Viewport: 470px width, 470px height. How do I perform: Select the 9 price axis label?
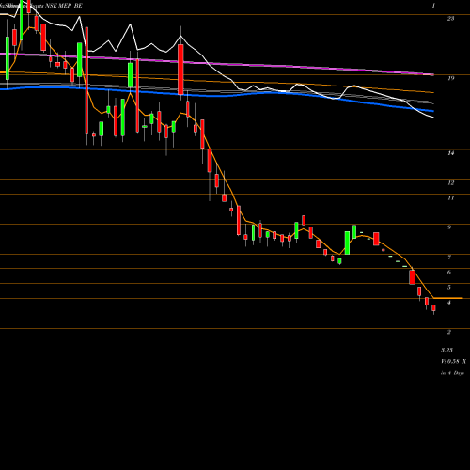tap(449, 227)
